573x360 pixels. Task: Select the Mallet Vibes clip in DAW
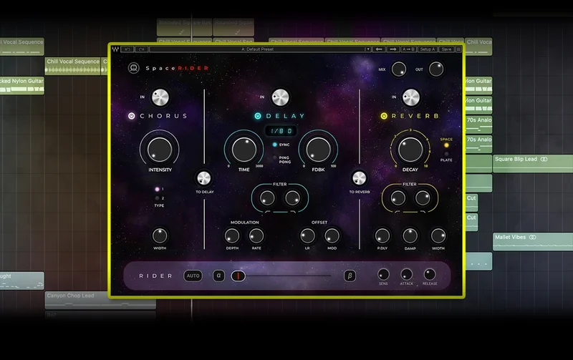point(533,241)
